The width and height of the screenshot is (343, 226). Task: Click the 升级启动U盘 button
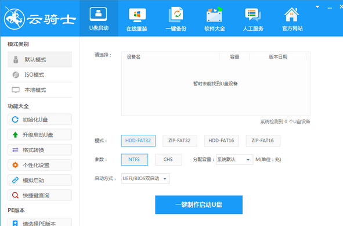(x=40, y=135)
